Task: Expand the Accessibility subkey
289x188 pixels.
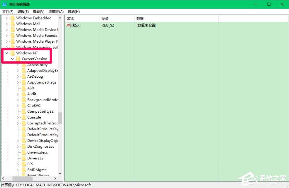Action: coord(18,64)
